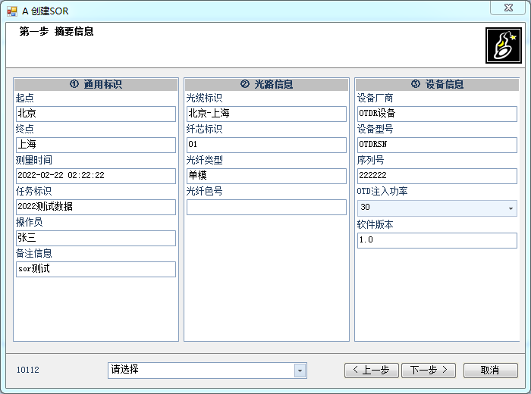This screenshot has width=531, height=394.
Task: Click the 起点 field containing 北京
Action: pyautogui.click(x=96, y=114)
